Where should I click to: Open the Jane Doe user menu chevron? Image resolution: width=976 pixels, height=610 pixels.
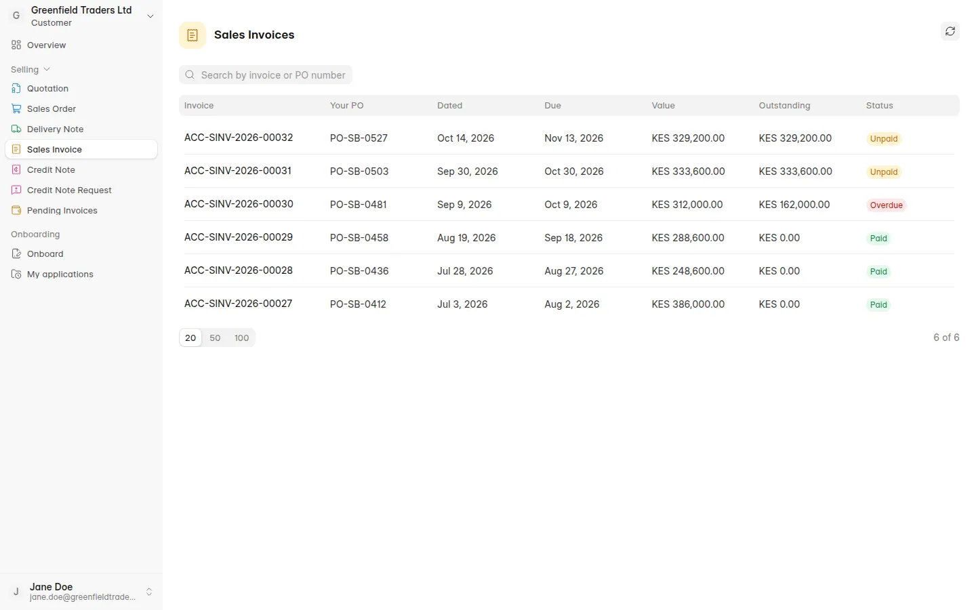click(149, 592)
